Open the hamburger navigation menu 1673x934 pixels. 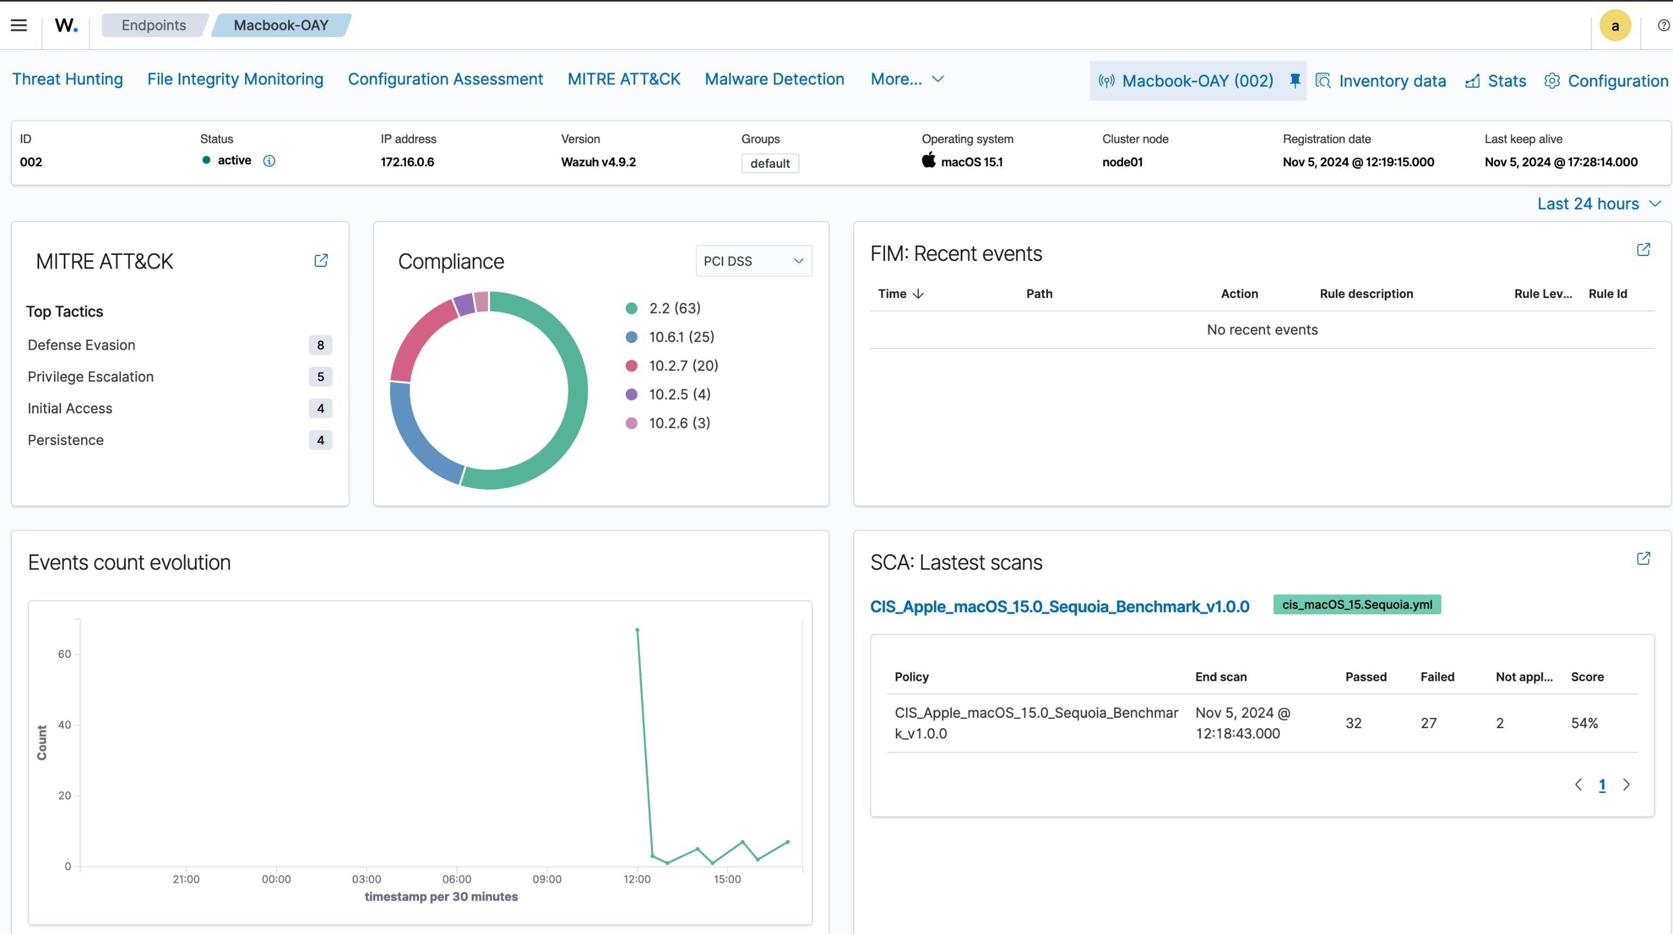pos(19,26)
